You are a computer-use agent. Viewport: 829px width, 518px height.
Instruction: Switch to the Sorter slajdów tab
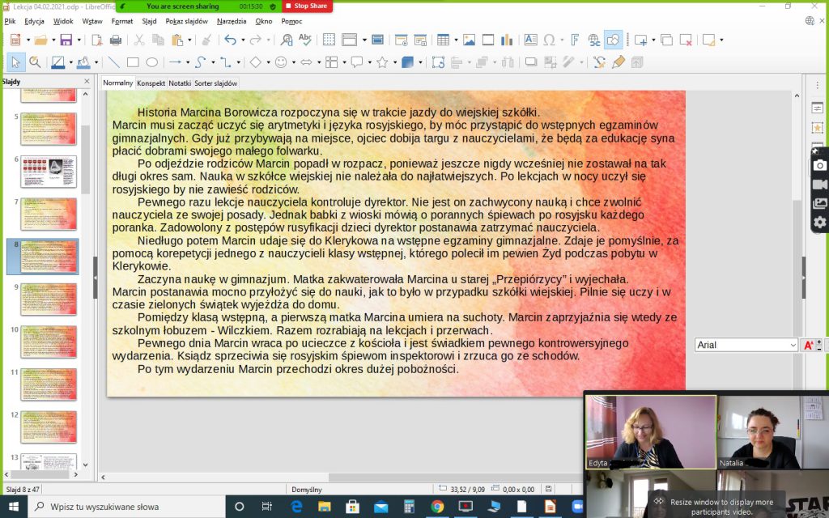pos(215,83)
